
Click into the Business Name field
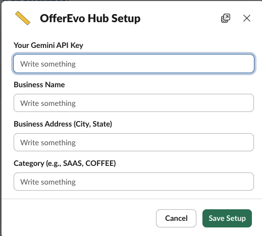pos(134,103)
